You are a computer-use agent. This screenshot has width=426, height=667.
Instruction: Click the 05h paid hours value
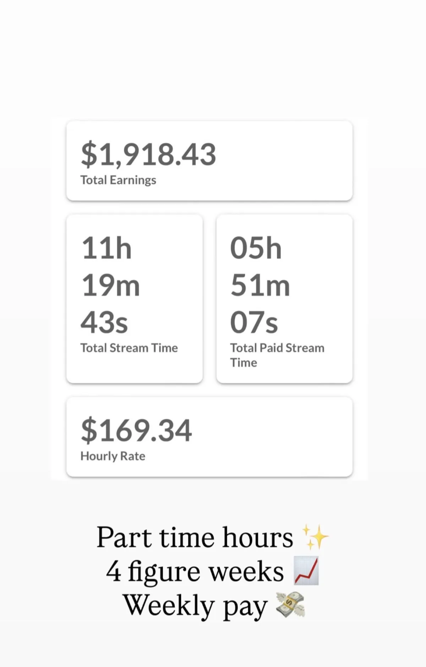pyautogui.click(x=256, y=248)
